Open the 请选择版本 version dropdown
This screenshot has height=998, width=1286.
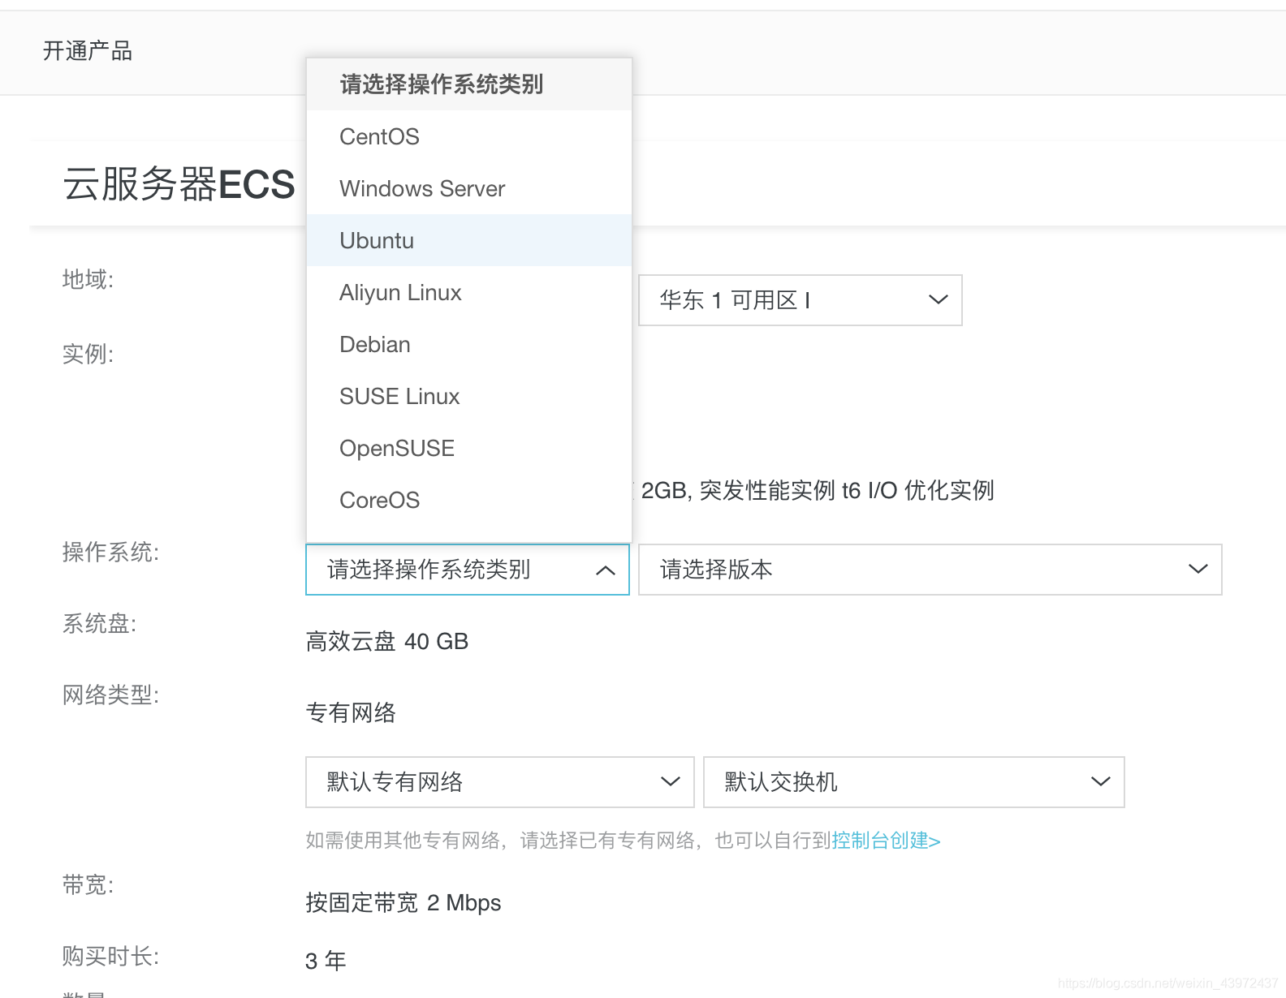(x=930, y=570)
